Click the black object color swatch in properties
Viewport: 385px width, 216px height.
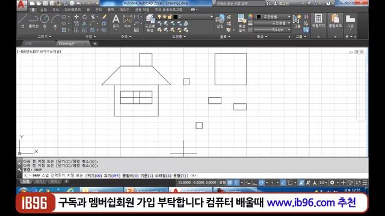(259, 17)
